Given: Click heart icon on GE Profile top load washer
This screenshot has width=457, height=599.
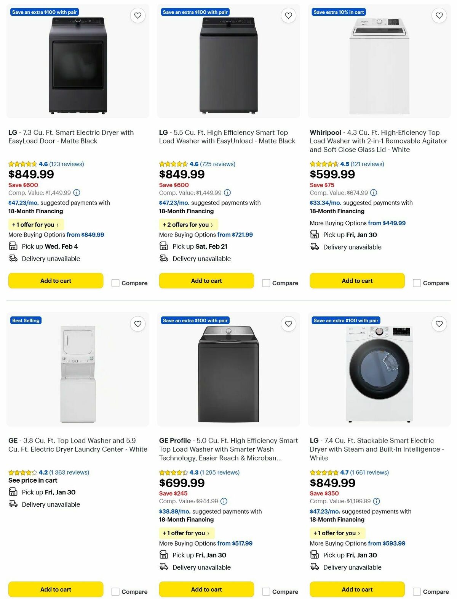Looking at the screenshot, I should click(x=288, y=324).
